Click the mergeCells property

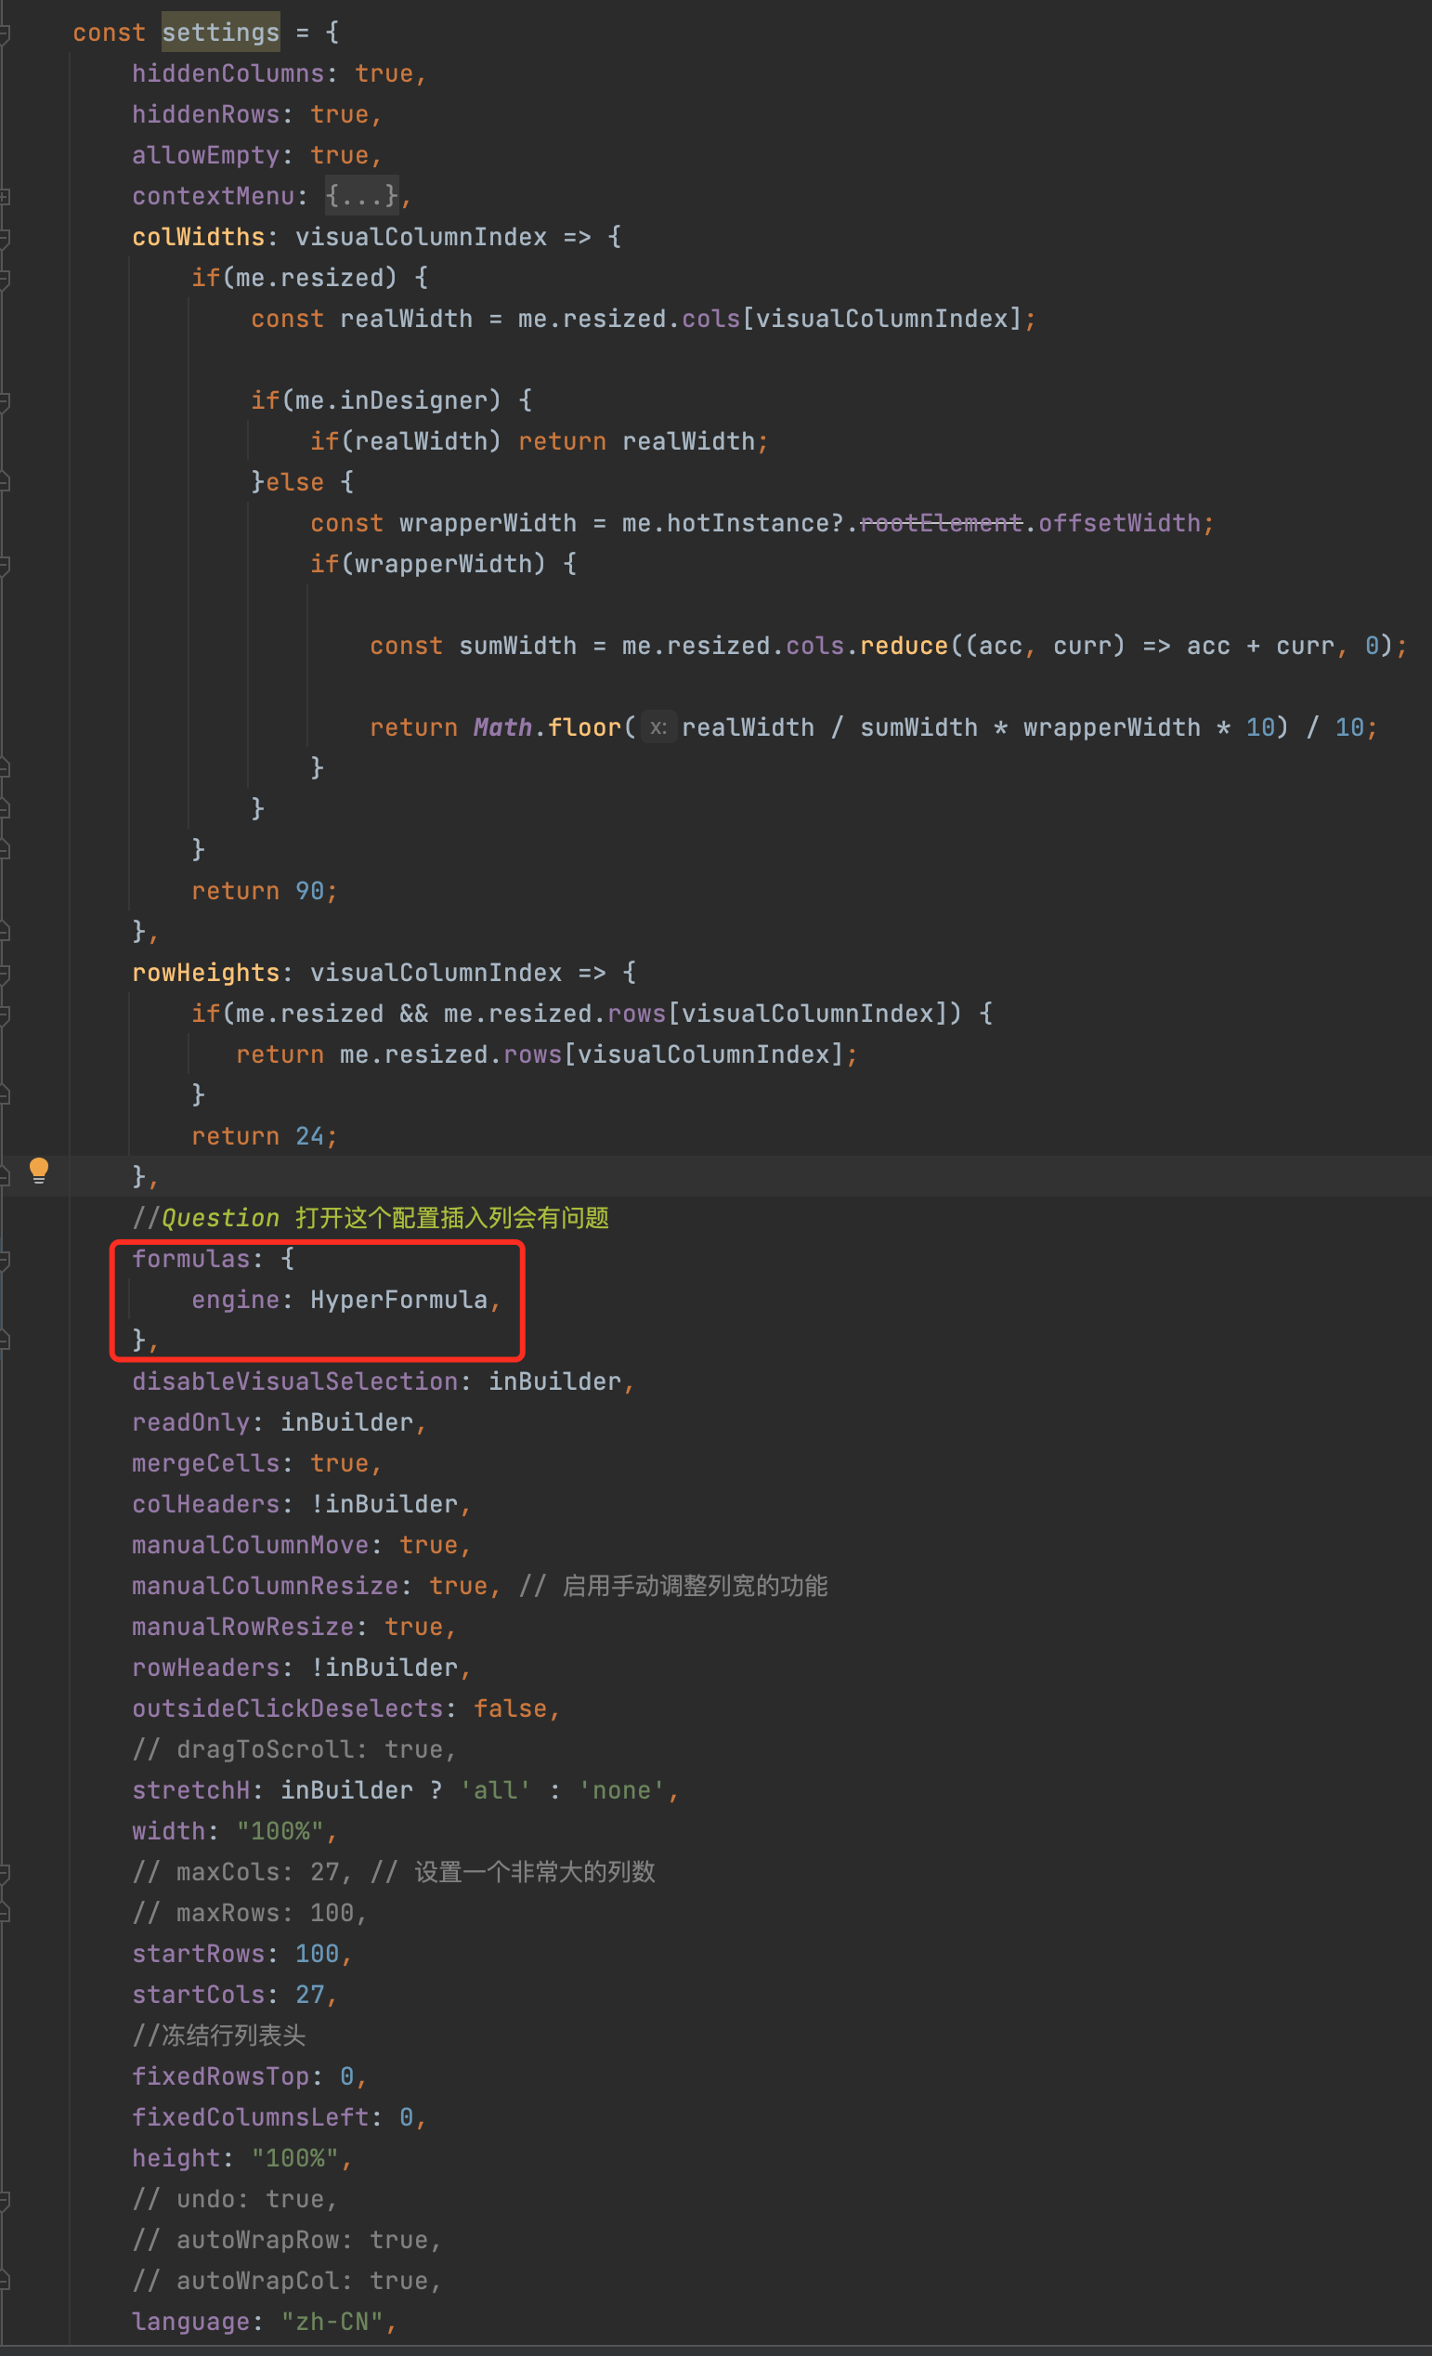(x=206, y=1464)
